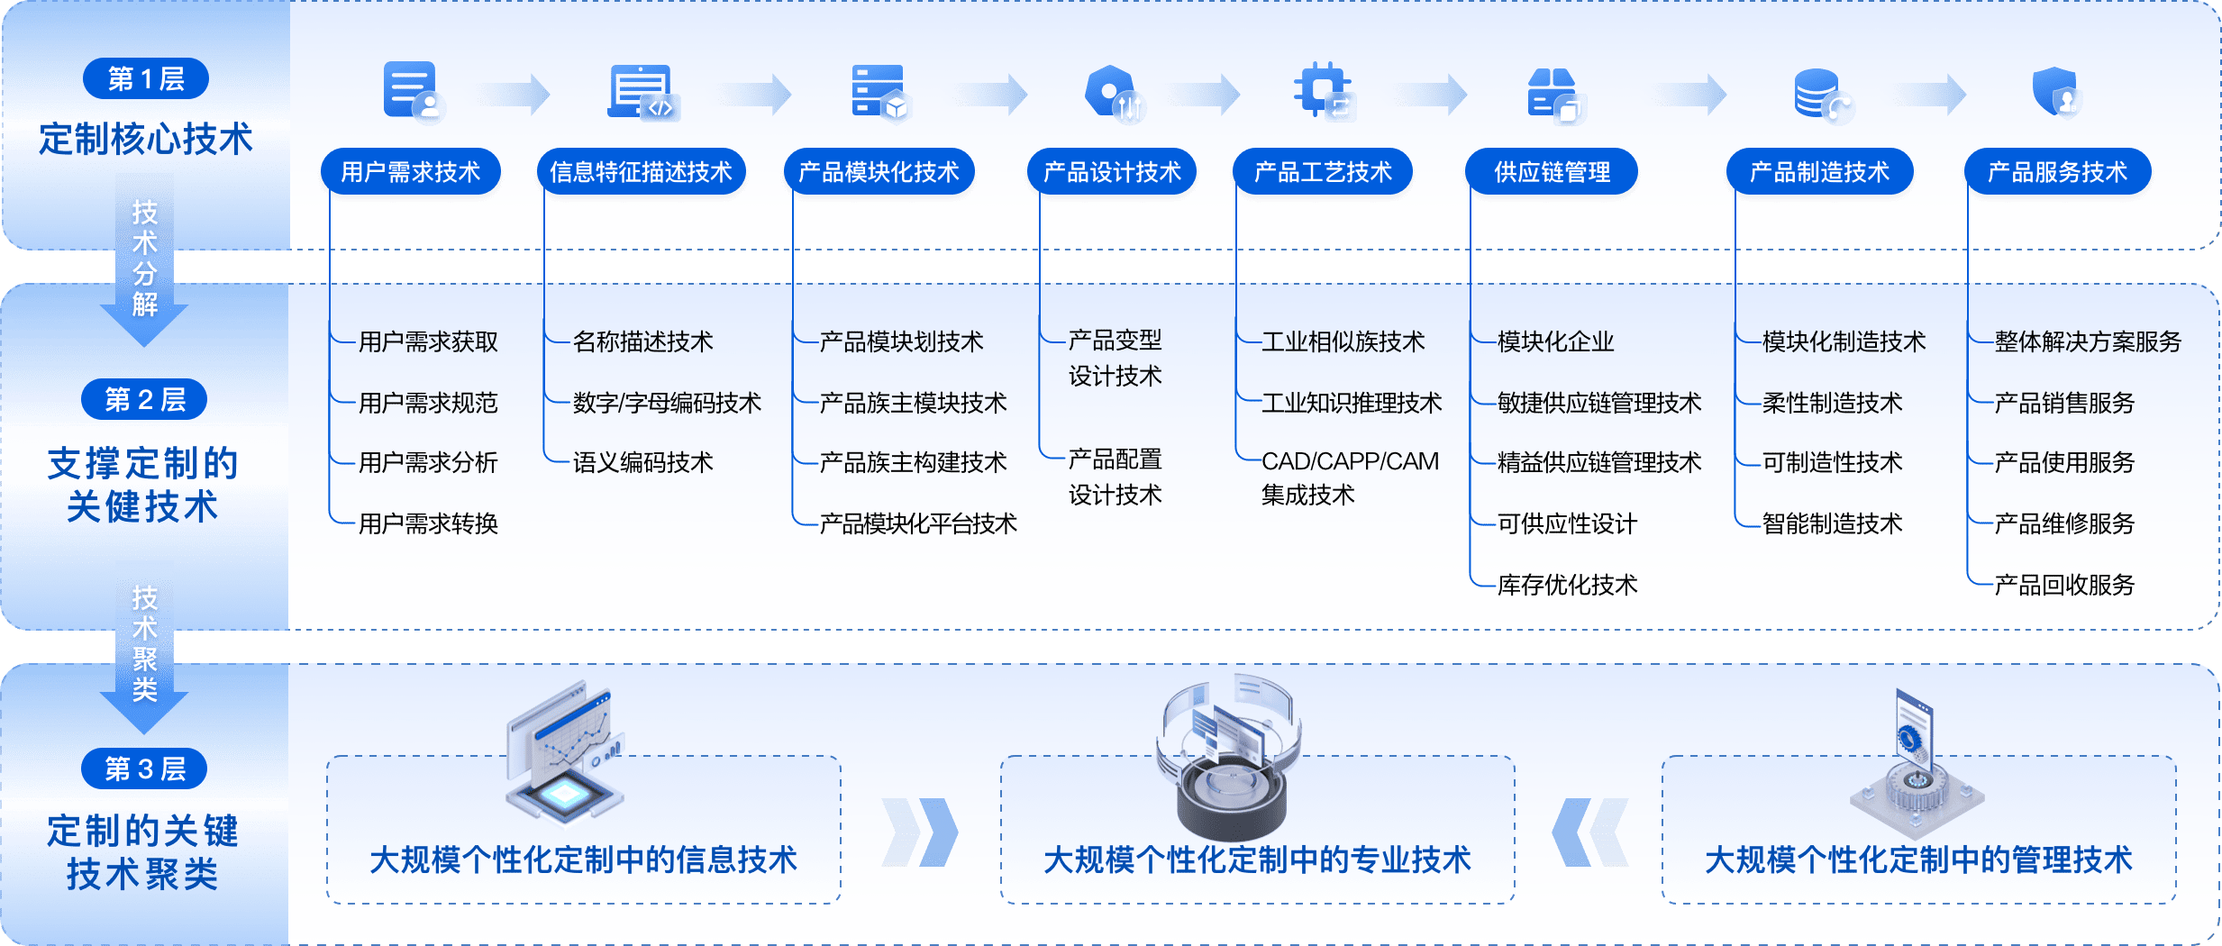Click the 名称描述技术 item
The height and width of the screenshot is (946, 2222).
click(x=643, y=341)
